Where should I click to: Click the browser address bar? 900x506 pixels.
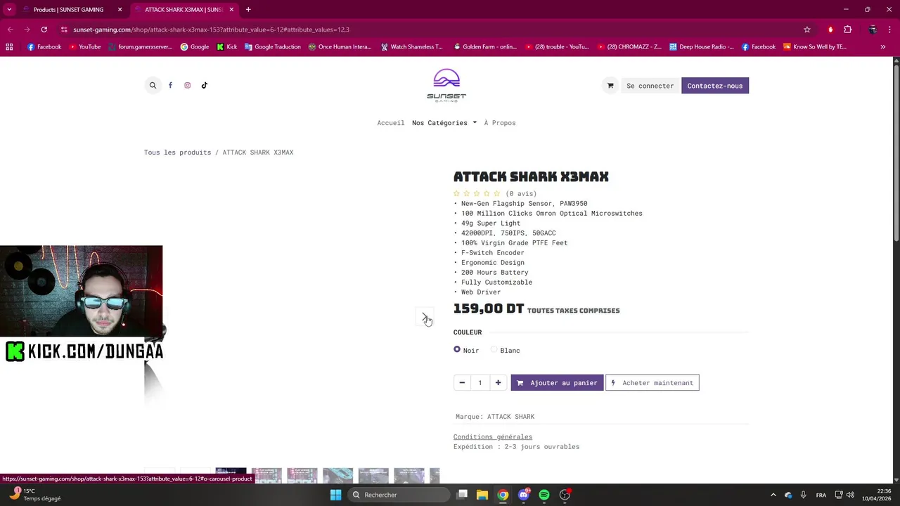pos(429,30)
